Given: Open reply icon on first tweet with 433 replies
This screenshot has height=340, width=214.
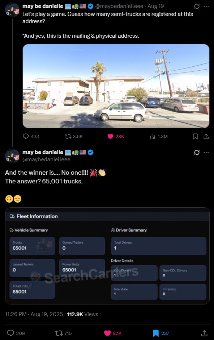Looking at the screenshot, I should point(26,136).
